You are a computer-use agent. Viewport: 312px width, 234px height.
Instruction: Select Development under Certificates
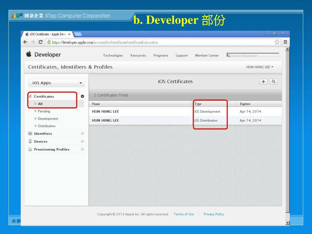pyautogui.click(x=48, y=119)
